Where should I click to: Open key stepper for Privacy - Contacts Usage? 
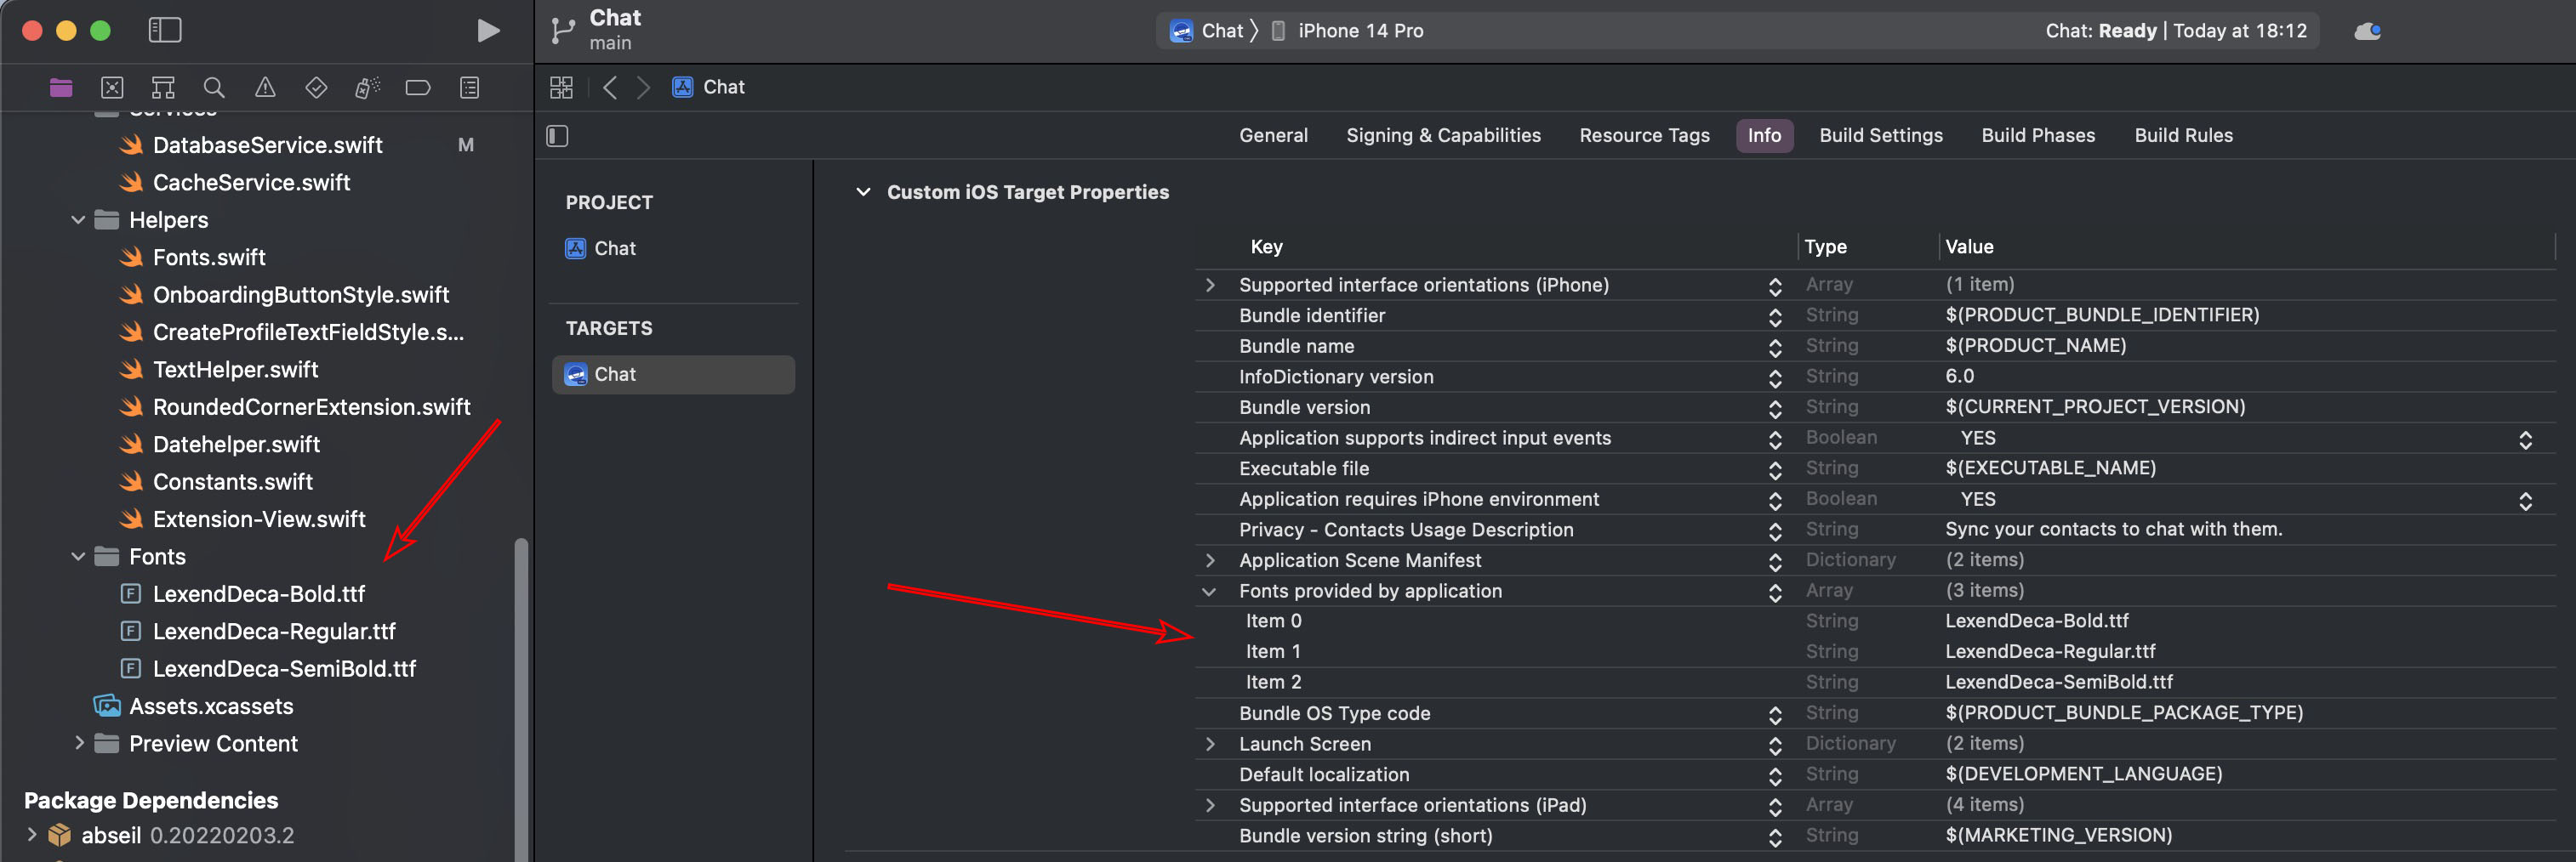[x=1775, y=531]
